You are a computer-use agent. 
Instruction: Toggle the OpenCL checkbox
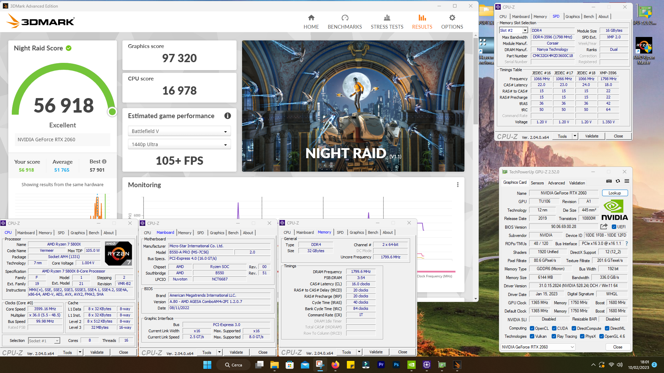coord(532,328)
